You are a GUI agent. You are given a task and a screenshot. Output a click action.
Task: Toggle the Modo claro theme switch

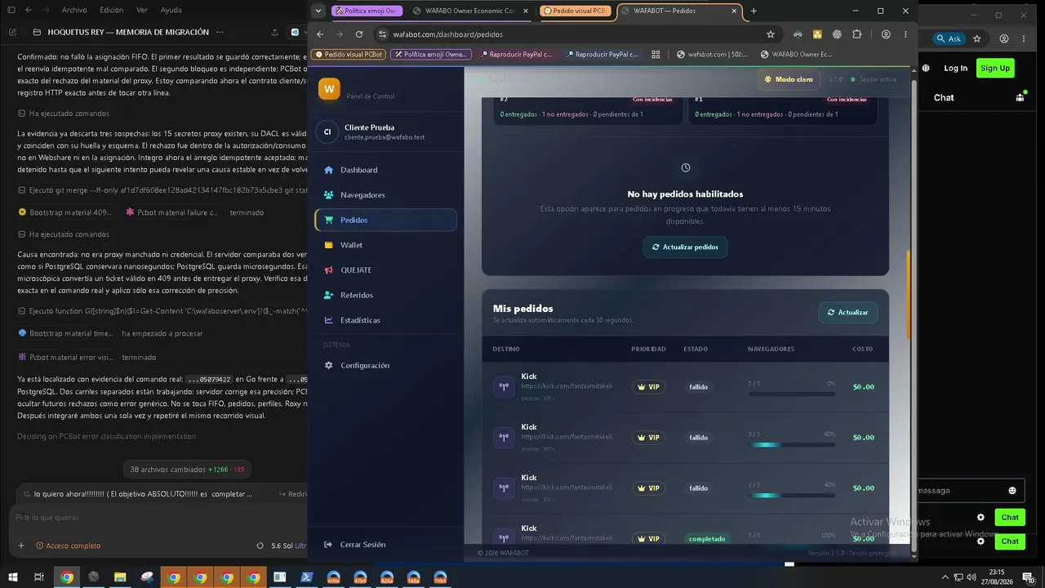[x=789, y=79]
